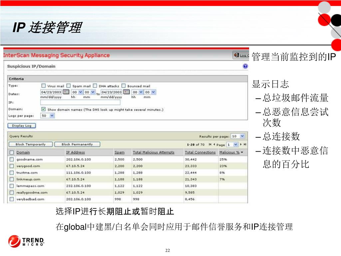Select the goodname.com row checkbox

pyautogui.click(x=12, y=159)
